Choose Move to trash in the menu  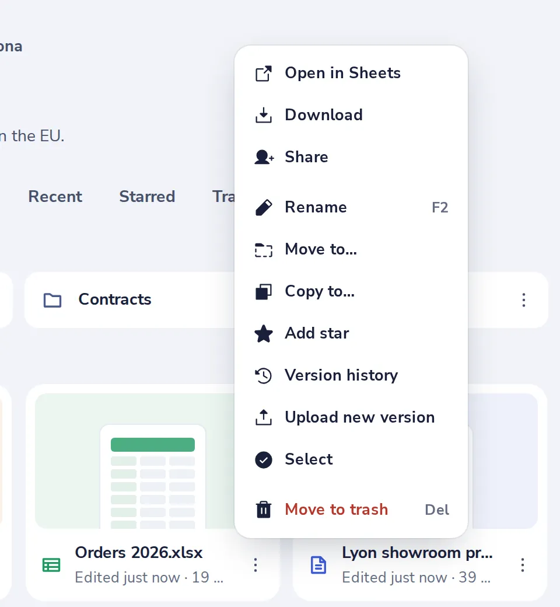pyautogui.click(x=351, y=510)
